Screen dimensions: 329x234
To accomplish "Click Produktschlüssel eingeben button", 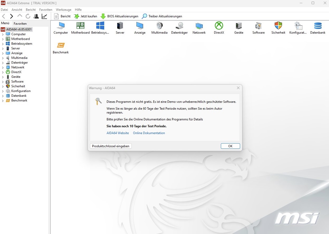I will pyautogui.click(x=111, y=146).
